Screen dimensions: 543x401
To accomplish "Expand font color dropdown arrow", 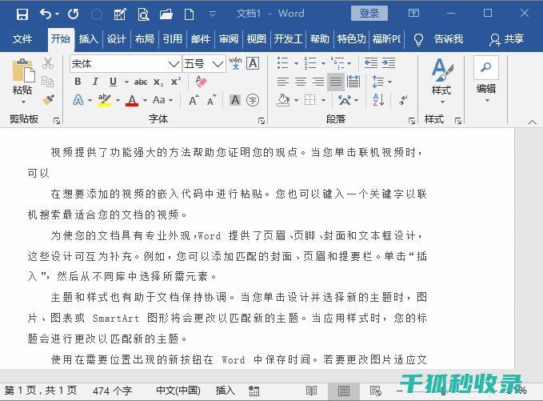I will pyautogui.click(x=145, y=101).
